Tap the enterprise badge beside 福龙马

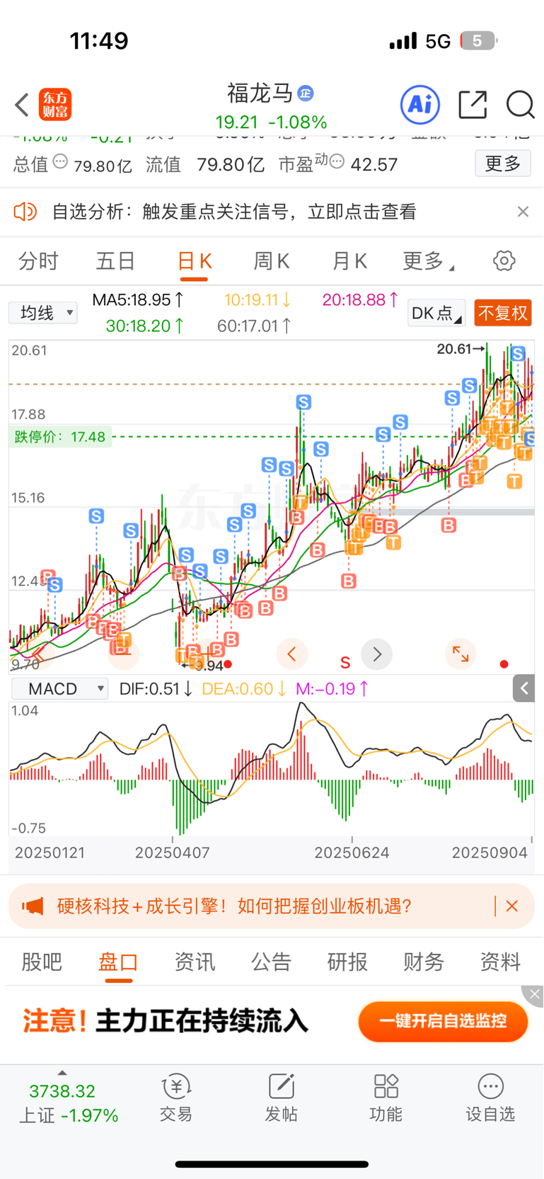pyautogui.click(x=306, y=93)
